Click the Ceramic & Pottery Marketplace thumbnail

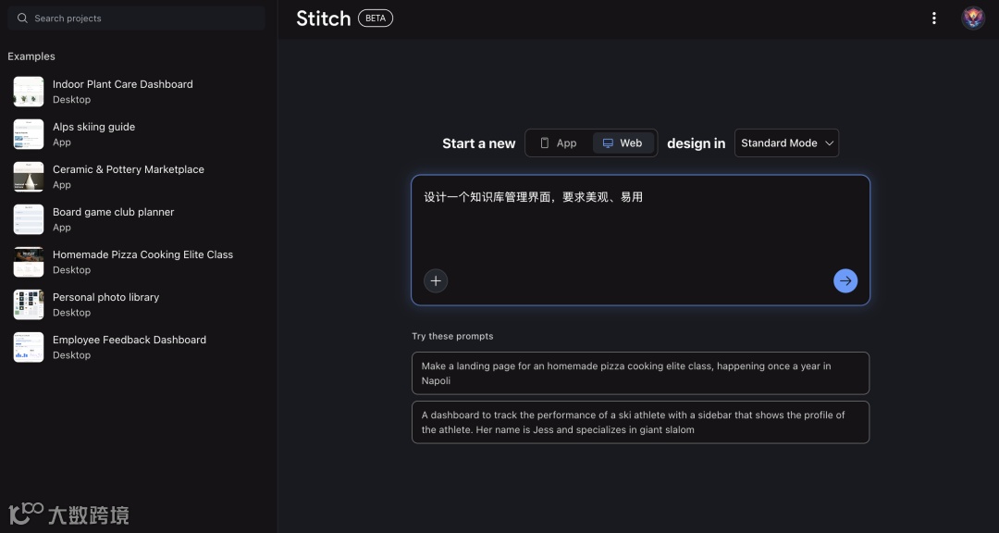29,178
